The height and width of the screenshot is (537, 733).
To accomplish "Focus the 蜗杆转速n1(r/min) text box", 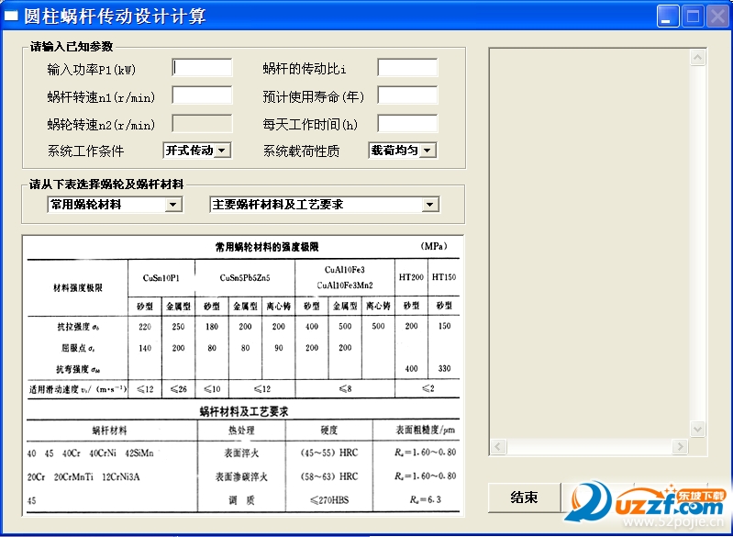I will coord(203,95).
